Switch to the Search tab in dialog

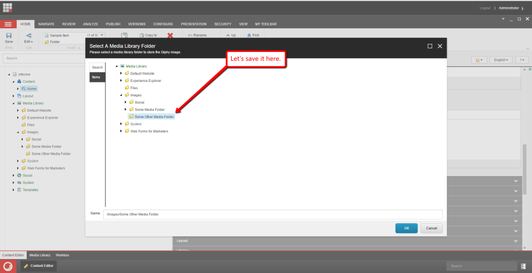coord(98,67)
